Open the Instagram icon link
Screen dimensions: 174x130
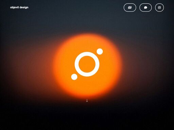[159, 7]
